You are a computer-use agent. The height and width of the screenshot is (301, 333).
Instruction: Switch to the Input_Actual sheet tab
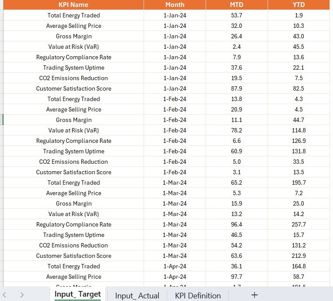click(x=137, y=295)
